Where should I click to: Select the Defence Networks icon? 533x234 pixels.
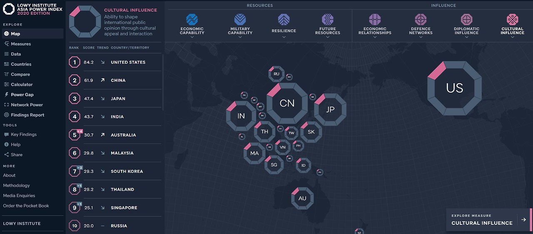click(x=421, y=19)
